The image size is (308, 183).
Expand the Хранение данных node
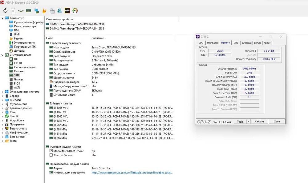coord(2,108)
